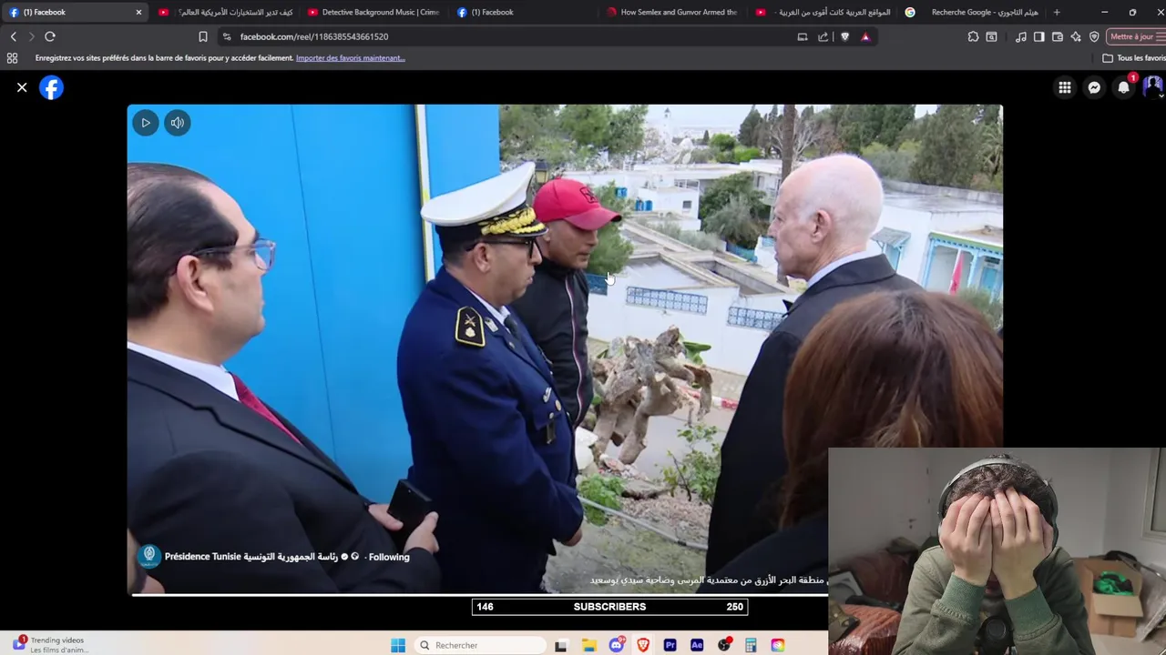Switch to Detective Background Music tab

373,12
